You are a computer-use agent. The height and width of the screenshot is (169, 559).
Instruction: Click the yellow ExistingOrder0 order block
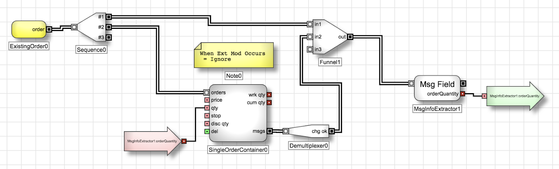coord(29,30)
